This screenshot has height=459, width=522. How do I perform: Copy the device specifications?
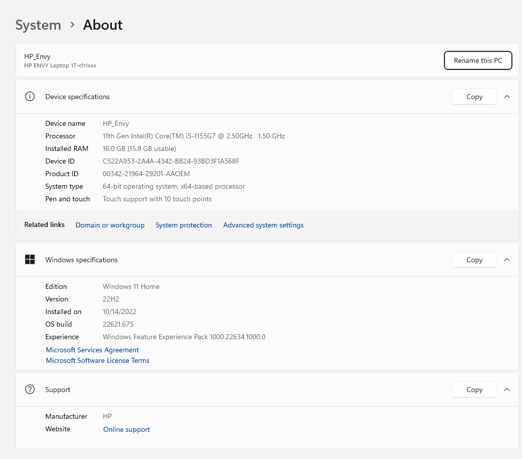pos(474,97)
